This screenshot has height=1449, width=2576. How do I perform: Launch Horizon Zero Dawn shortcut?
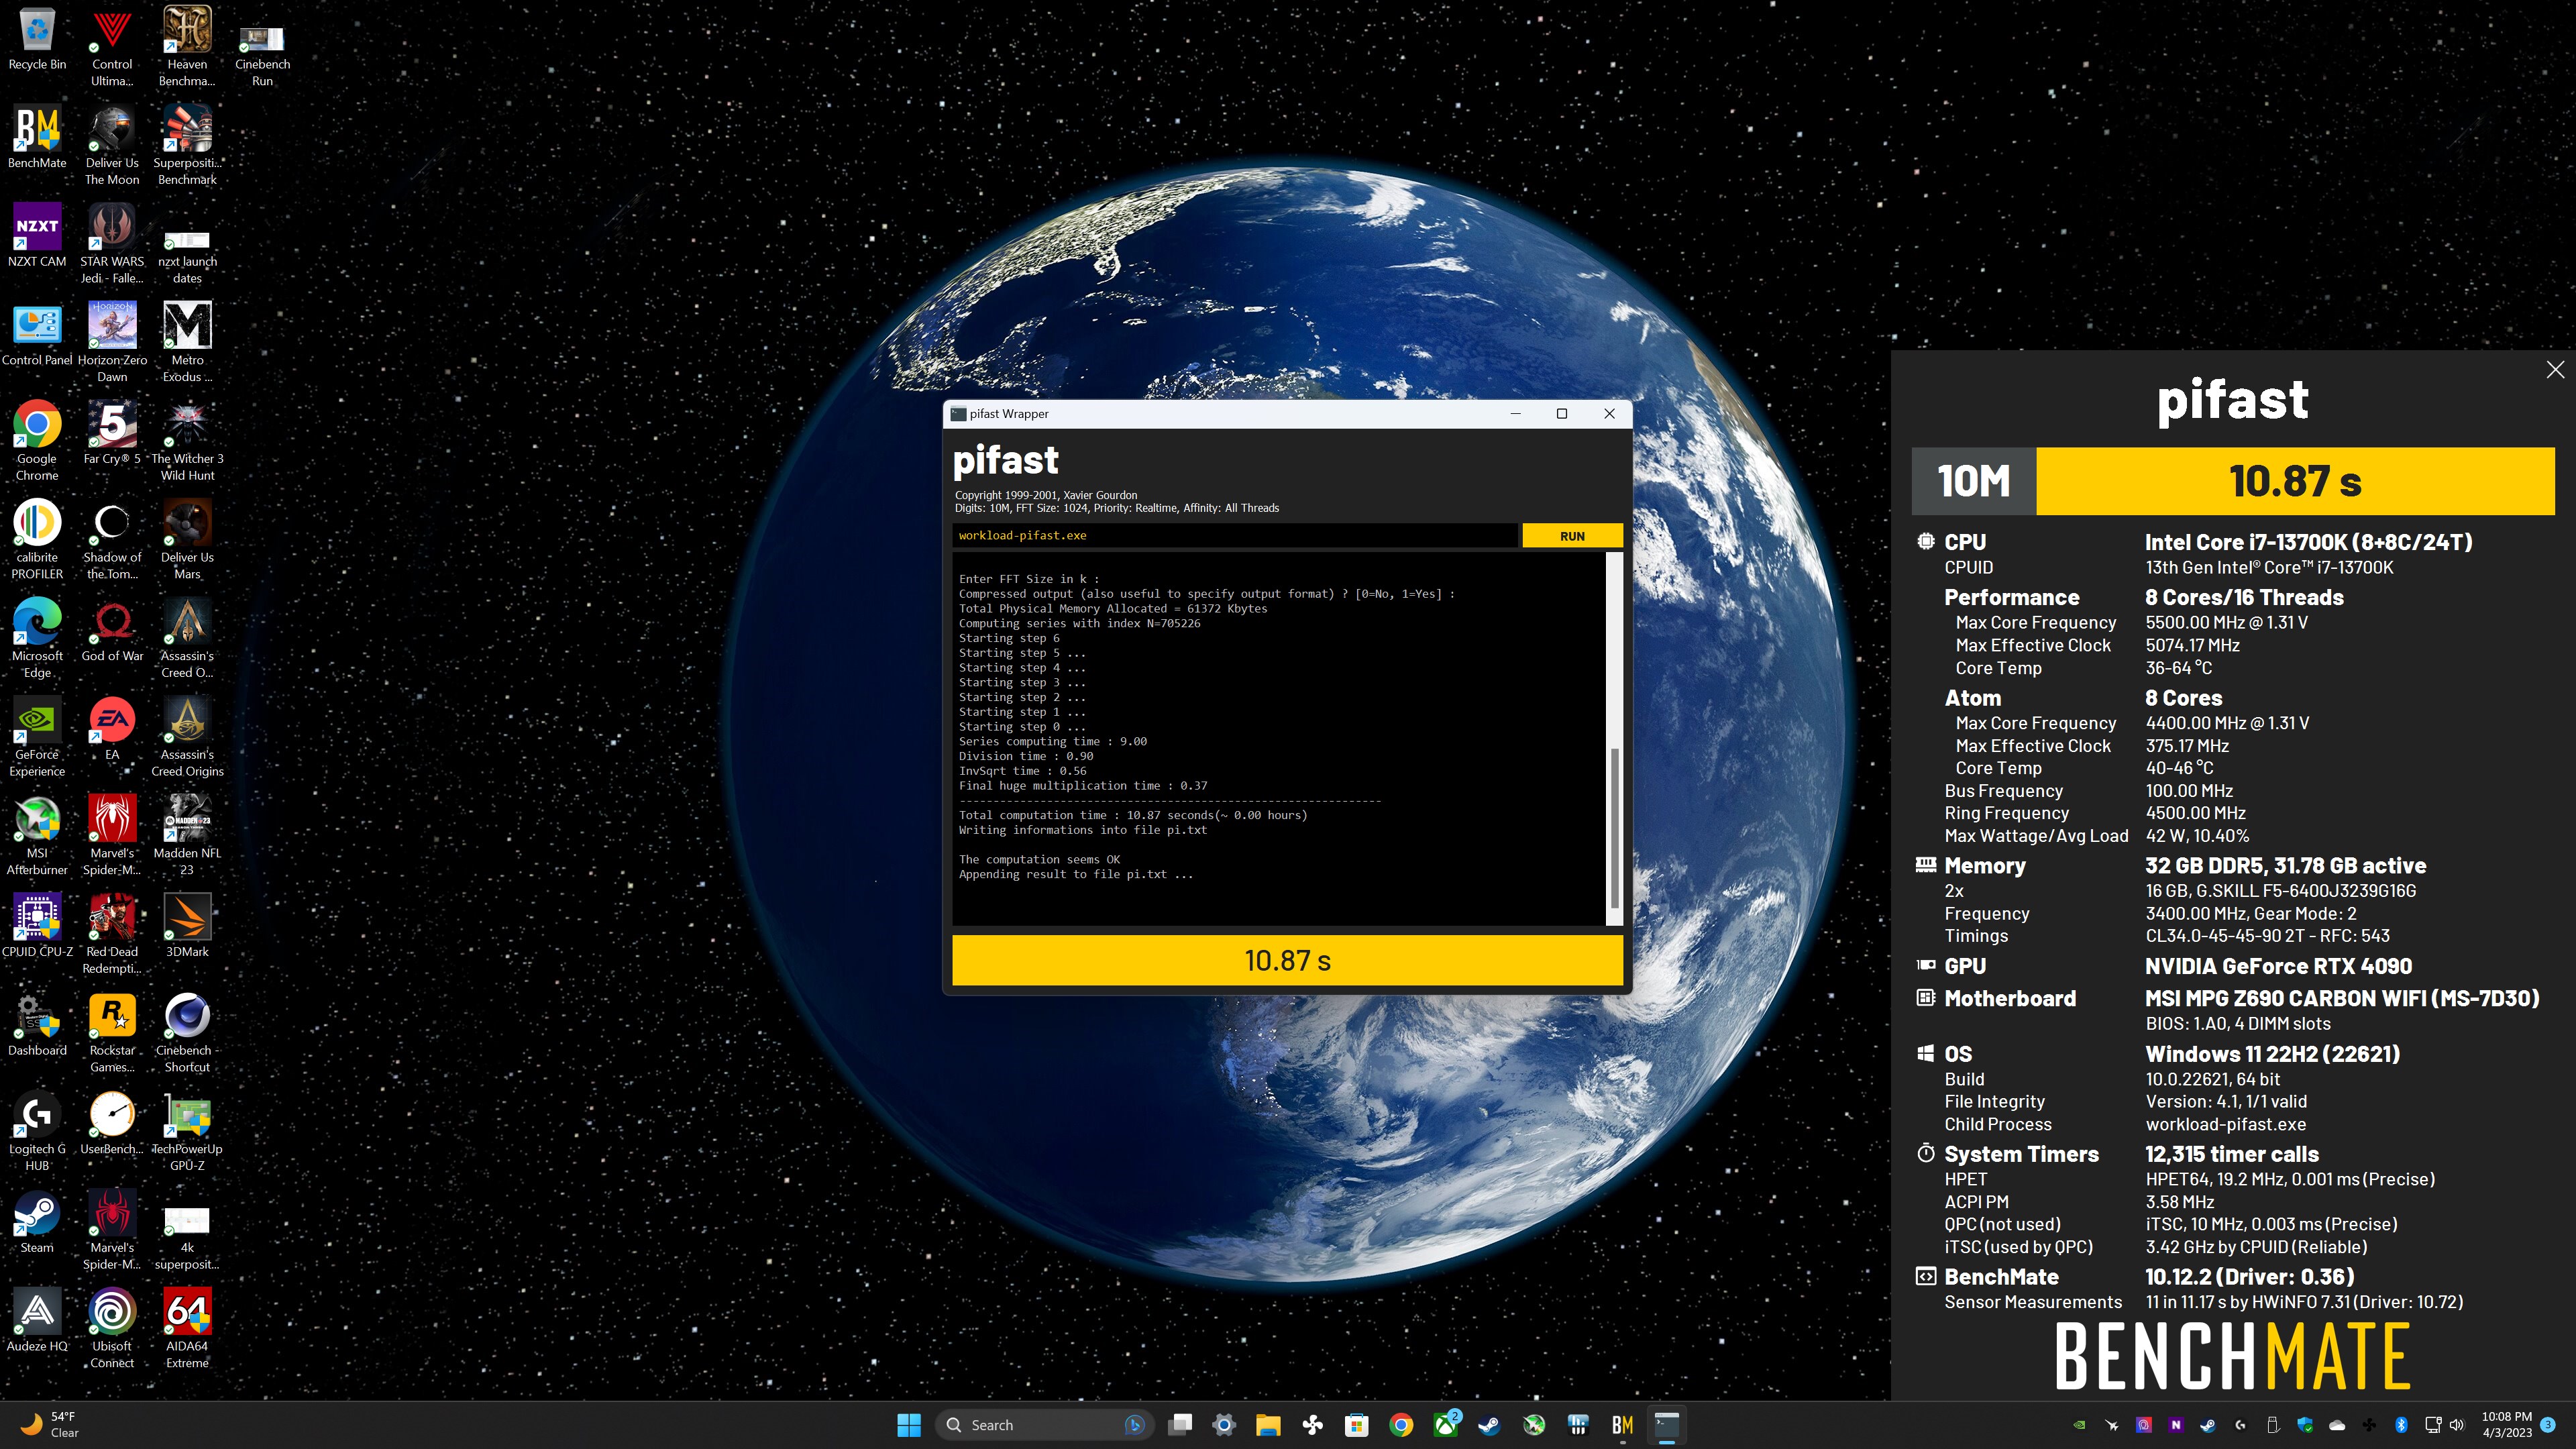tap(112, 342)
